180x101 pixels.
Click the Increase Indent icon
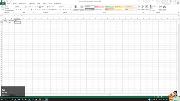point(45,10)
